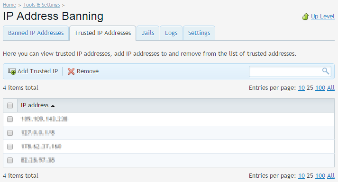Click Add Trusted IP button label
The height and width of the screenshot is (182, 338).
[x=38, y=71]
